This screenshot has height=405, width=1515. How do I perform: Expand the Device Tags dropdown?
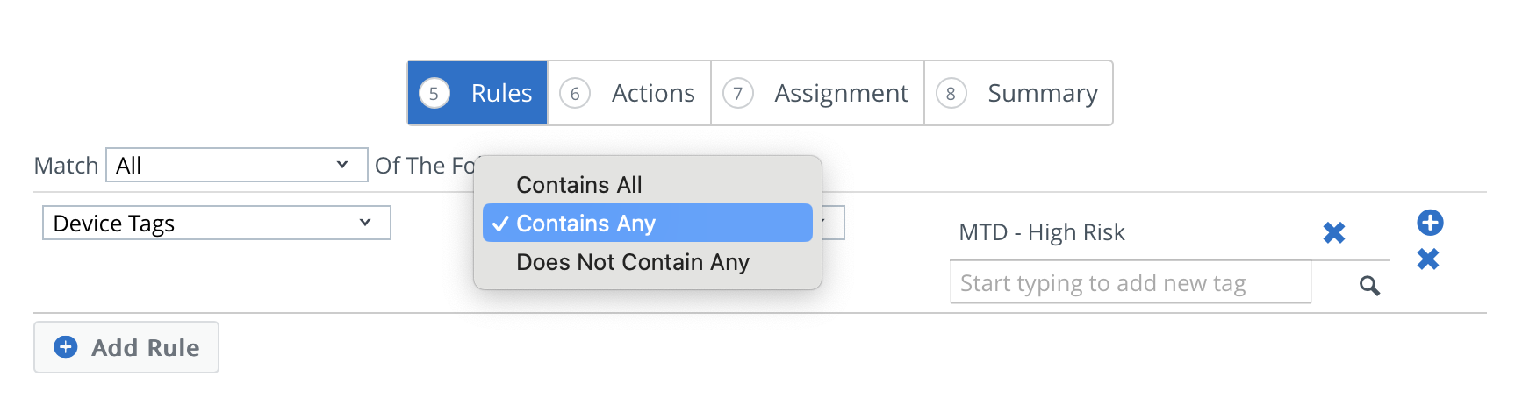(x=216, y=223)
